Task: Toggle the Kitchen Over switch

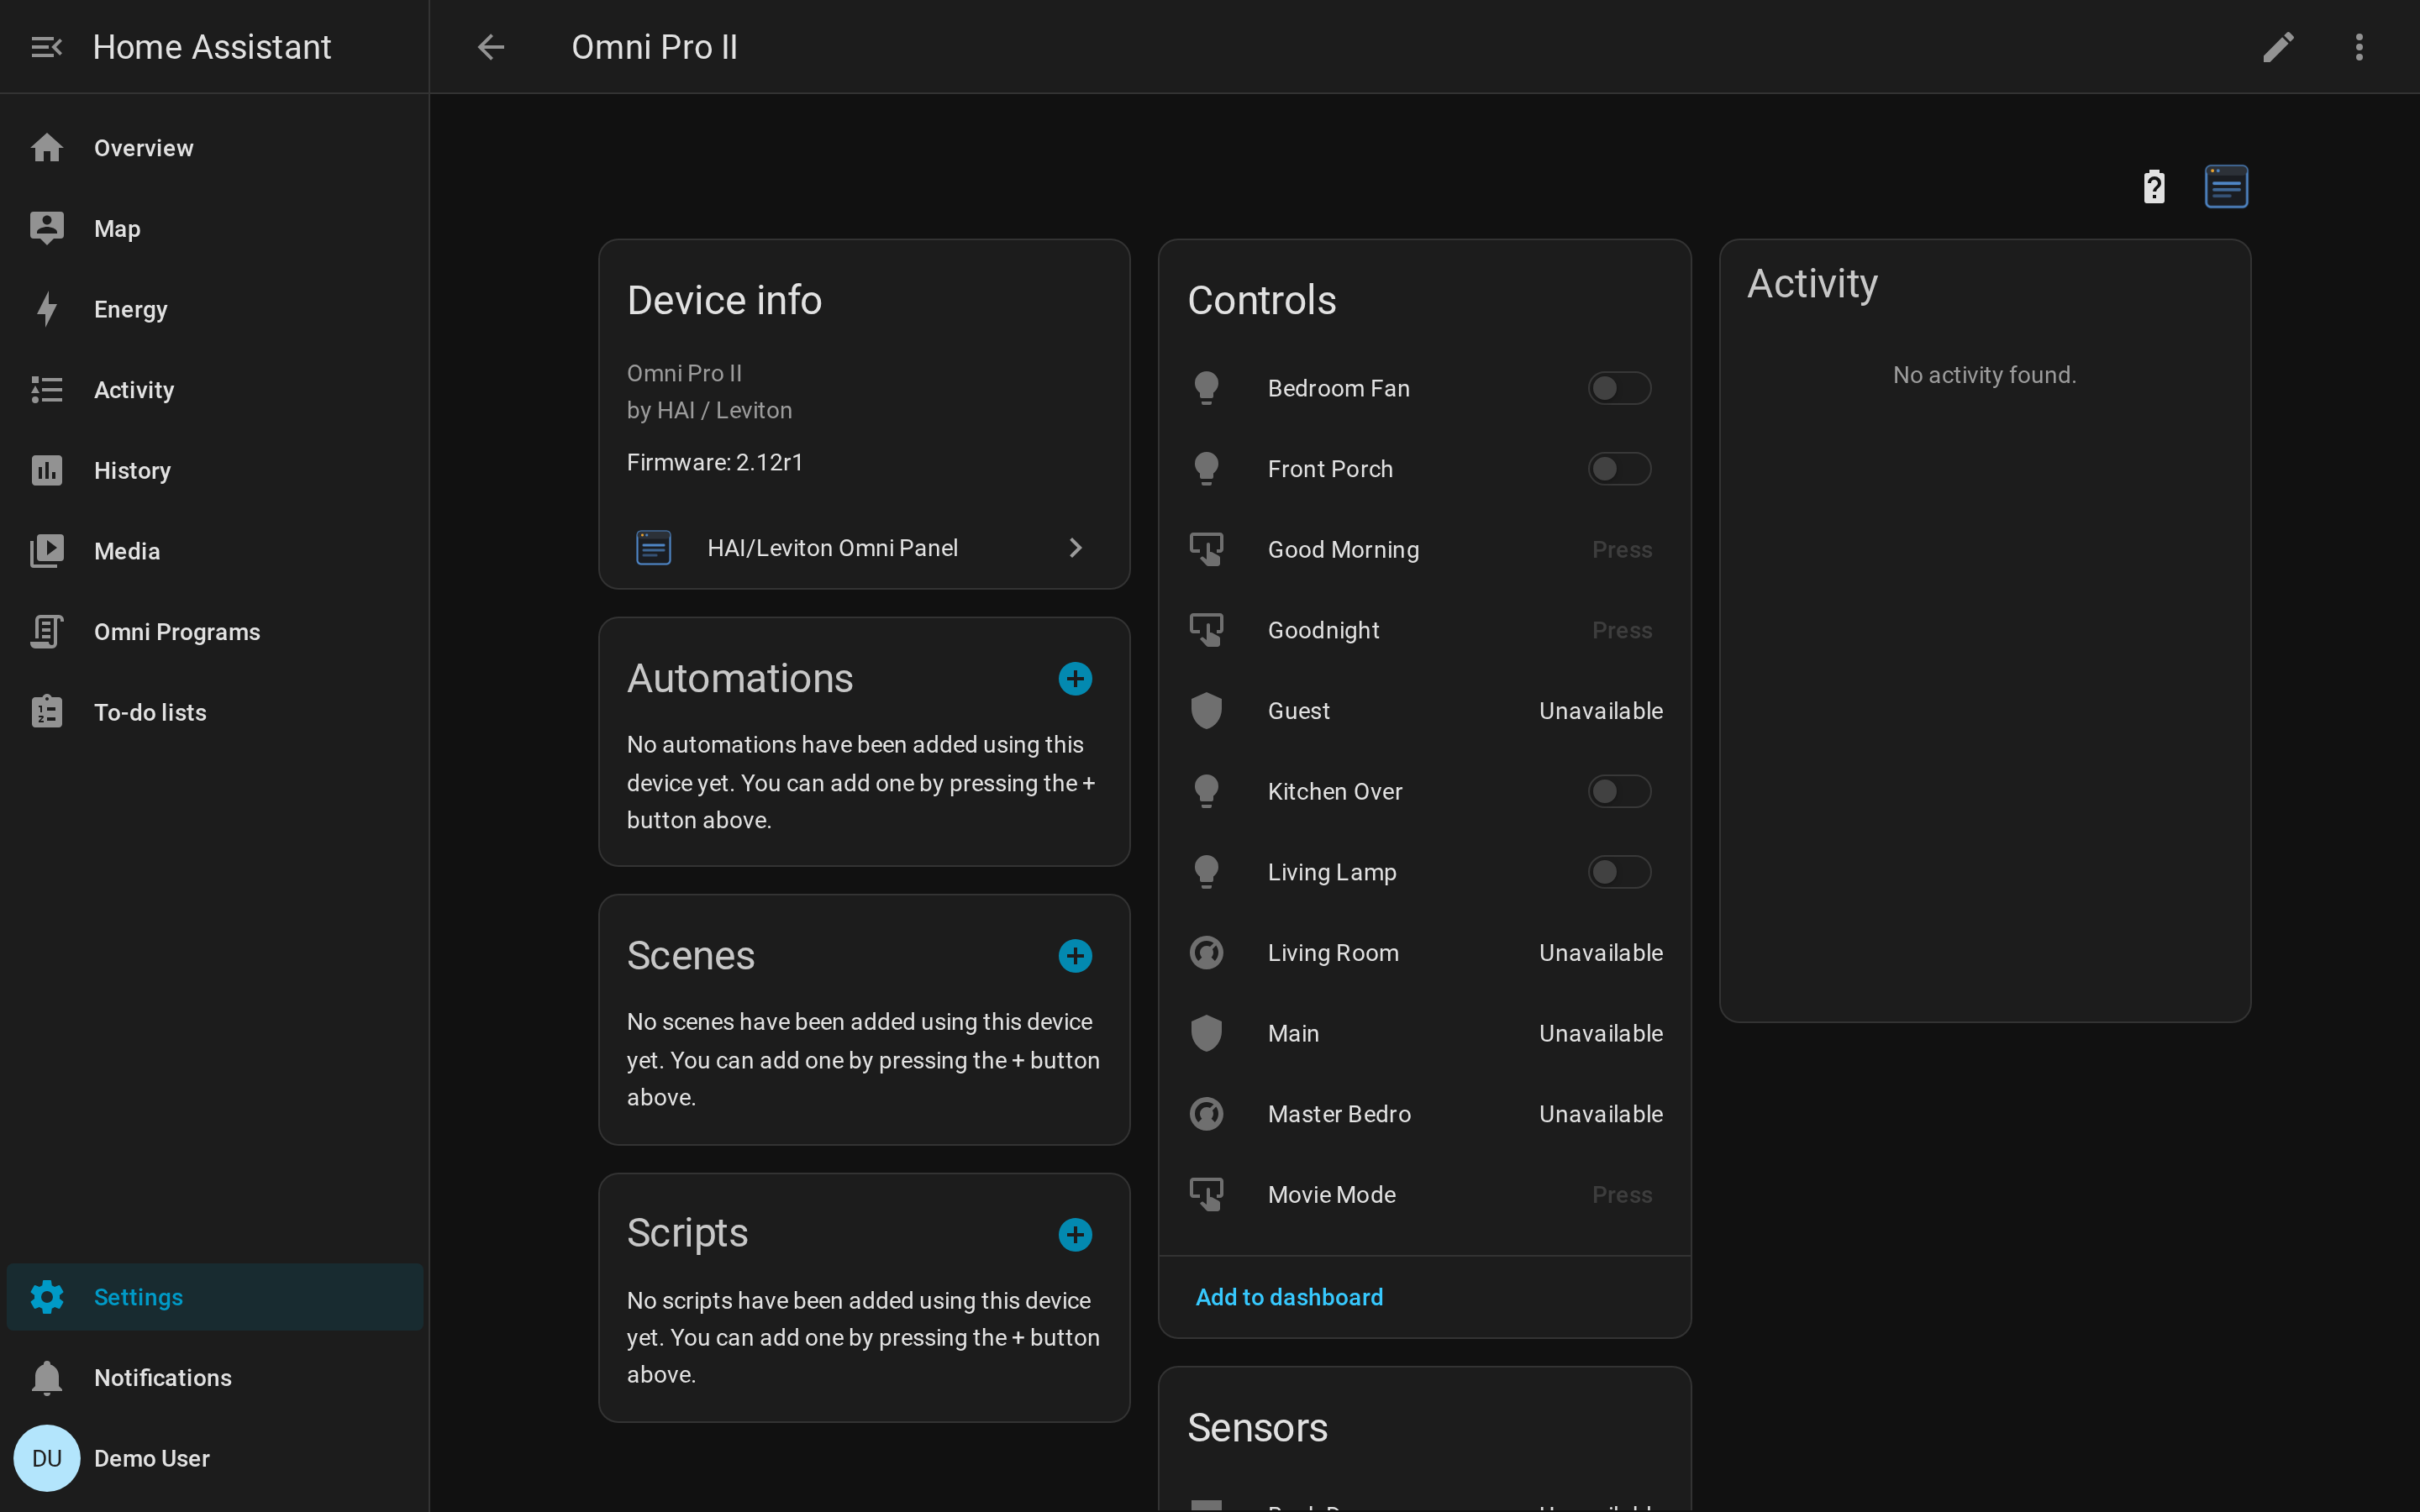Action: (x=1619, y=791)
